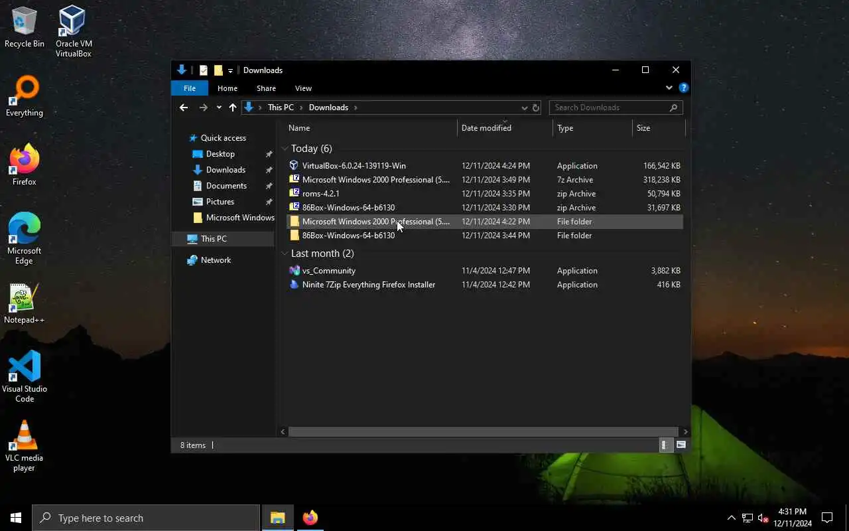
Task: Select the Windows 2000 Professional file folder
Action: [x=484, y=222]
